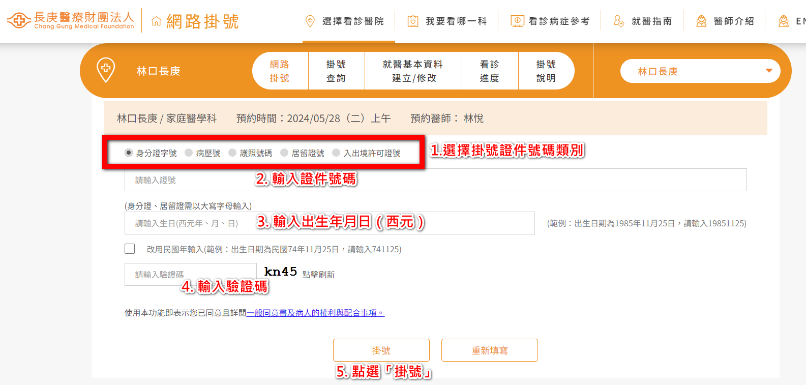Screen dimensions: 806x385
Task: Open the 一般同意書及病人的權利與配合事項 link
Action: coord(315,313)
